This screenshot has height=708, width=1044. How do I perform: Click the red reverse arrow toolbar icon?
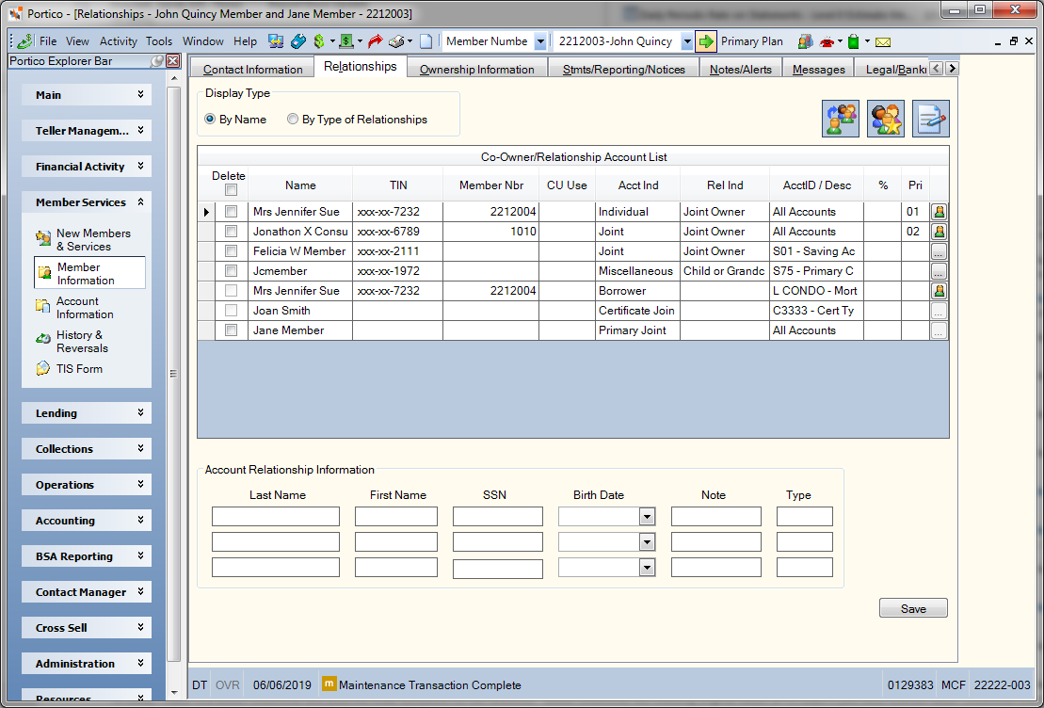point(376,41)
